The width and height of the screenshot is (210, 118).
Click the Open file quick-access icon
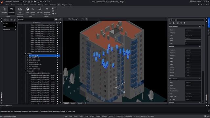click(29, 2)
